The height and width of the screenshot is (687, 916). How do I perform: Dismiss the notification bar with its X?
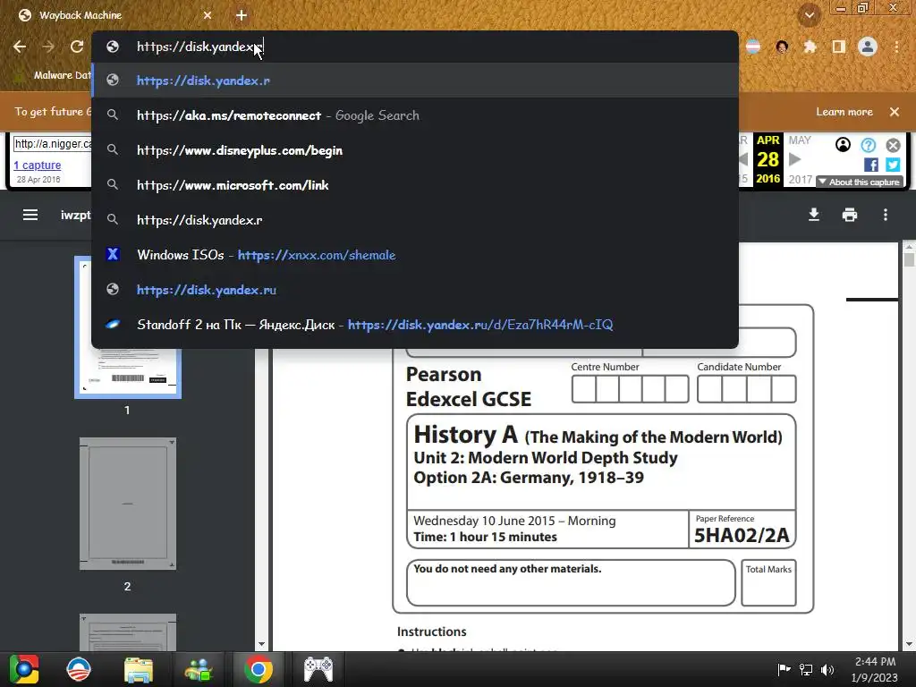[x=895, y=112]
